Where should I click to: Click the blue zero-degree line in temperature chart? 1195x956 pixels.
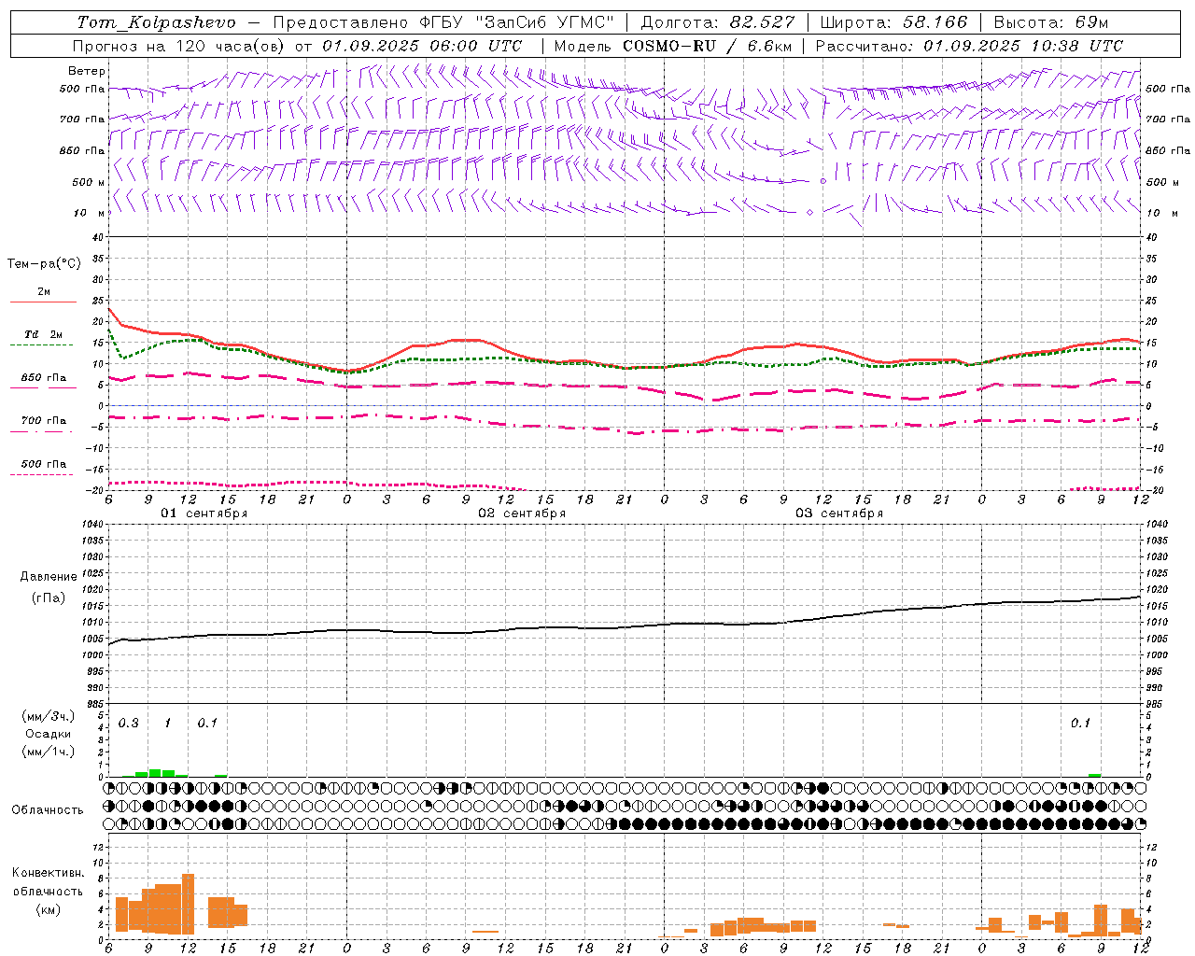[x=624, y=405]
